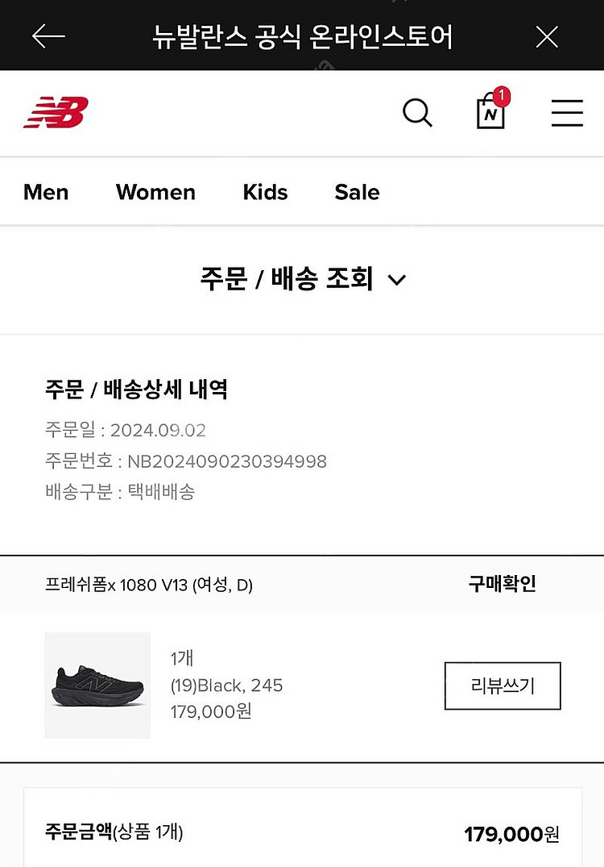This screenshot has height=867, width=604.
Task: Click the 리뷰쓰기 review button
Action: 503,686
